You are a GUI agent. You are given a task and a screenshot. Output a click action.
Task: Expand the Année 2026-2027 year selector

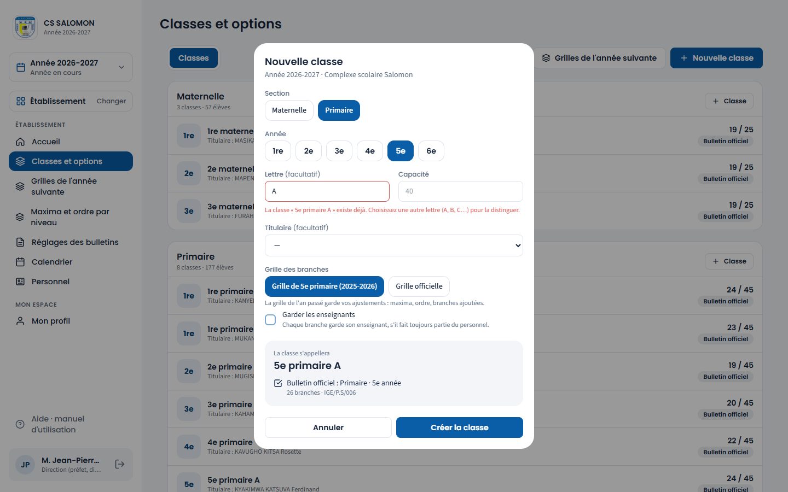tap(71, 67)
